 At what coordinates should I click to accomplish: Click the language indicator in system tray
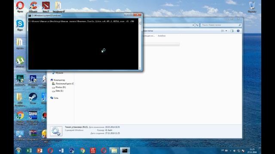click(223, 150)
